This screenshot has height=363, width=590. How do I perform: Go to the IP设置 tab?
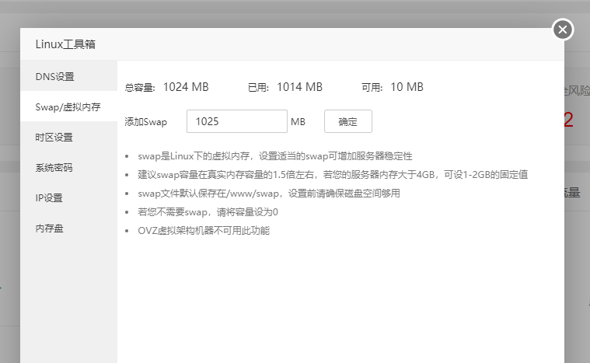coord(68,198)
